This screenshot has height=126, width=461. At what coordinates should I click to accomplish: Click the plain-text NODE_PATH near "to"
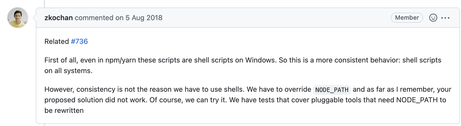[x=417, y=100]
